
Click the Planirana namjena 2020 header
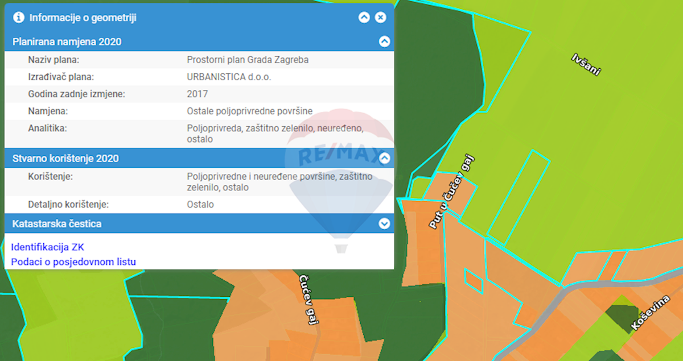coord(199,42)
